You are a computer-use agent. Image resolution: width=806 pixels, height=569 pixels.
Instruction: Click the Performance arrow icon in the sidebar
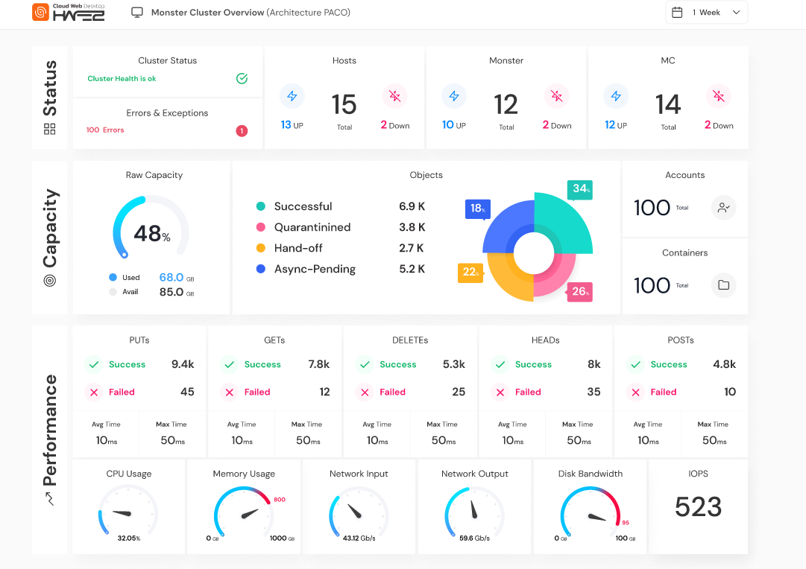coord(50,498)
